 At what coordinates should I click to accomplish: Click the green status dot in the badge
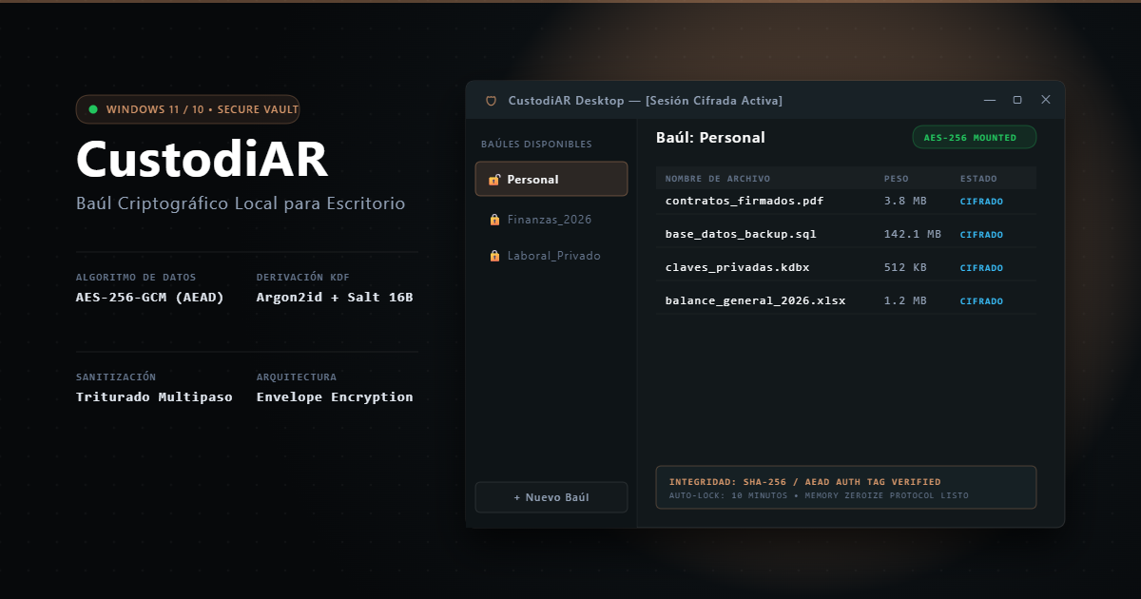click(x=93, y=109)
